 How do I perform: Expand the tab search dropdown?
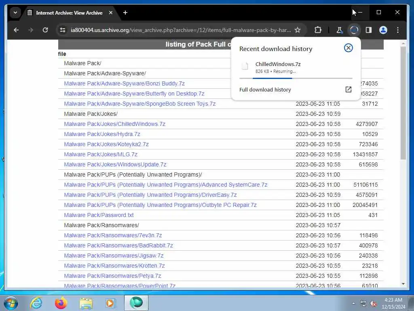pos(15,13)
